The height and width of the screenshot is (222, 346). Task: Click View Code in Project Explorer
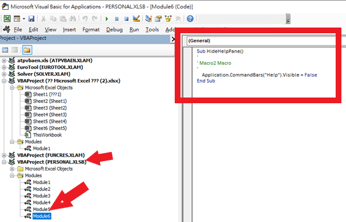pyautogui.click(x=5, y=50)
